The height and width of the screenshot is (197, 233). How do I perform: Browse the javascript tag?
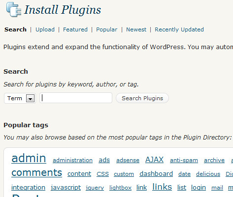66,188
